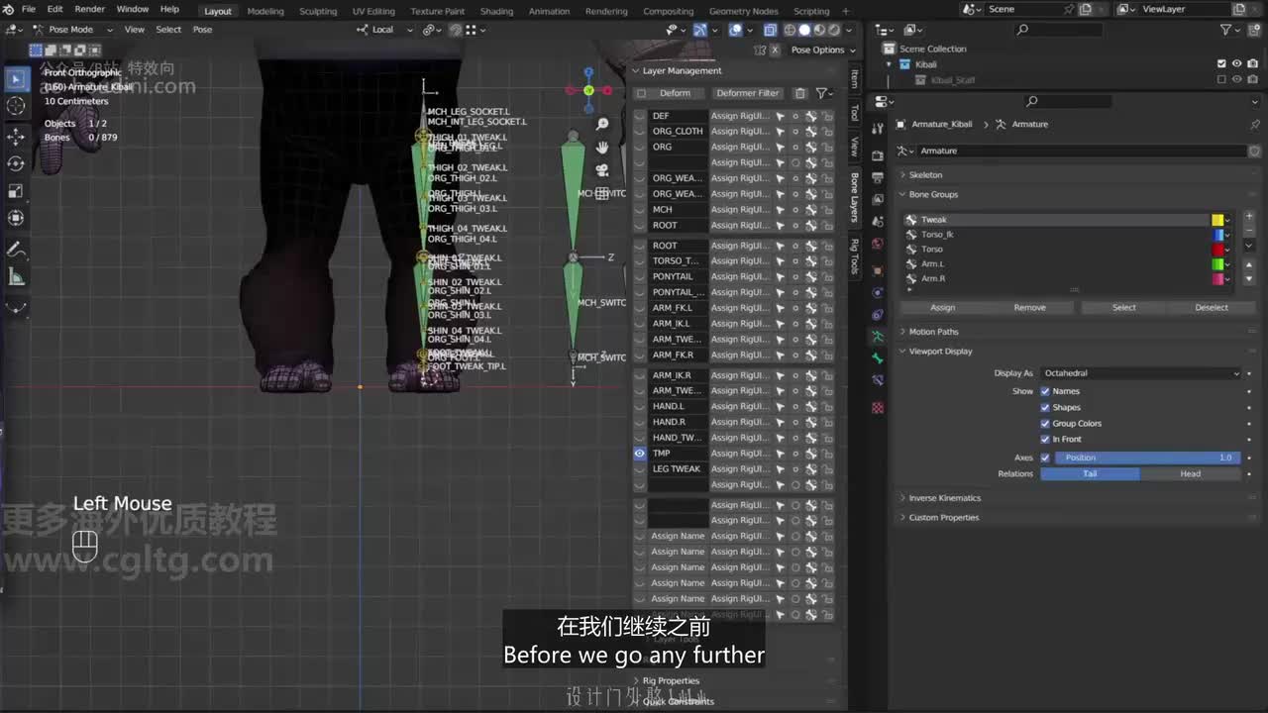The image size is (1268, 713).
Task: Open the Object Data armature properties tab
Action: tap(878, 337)
